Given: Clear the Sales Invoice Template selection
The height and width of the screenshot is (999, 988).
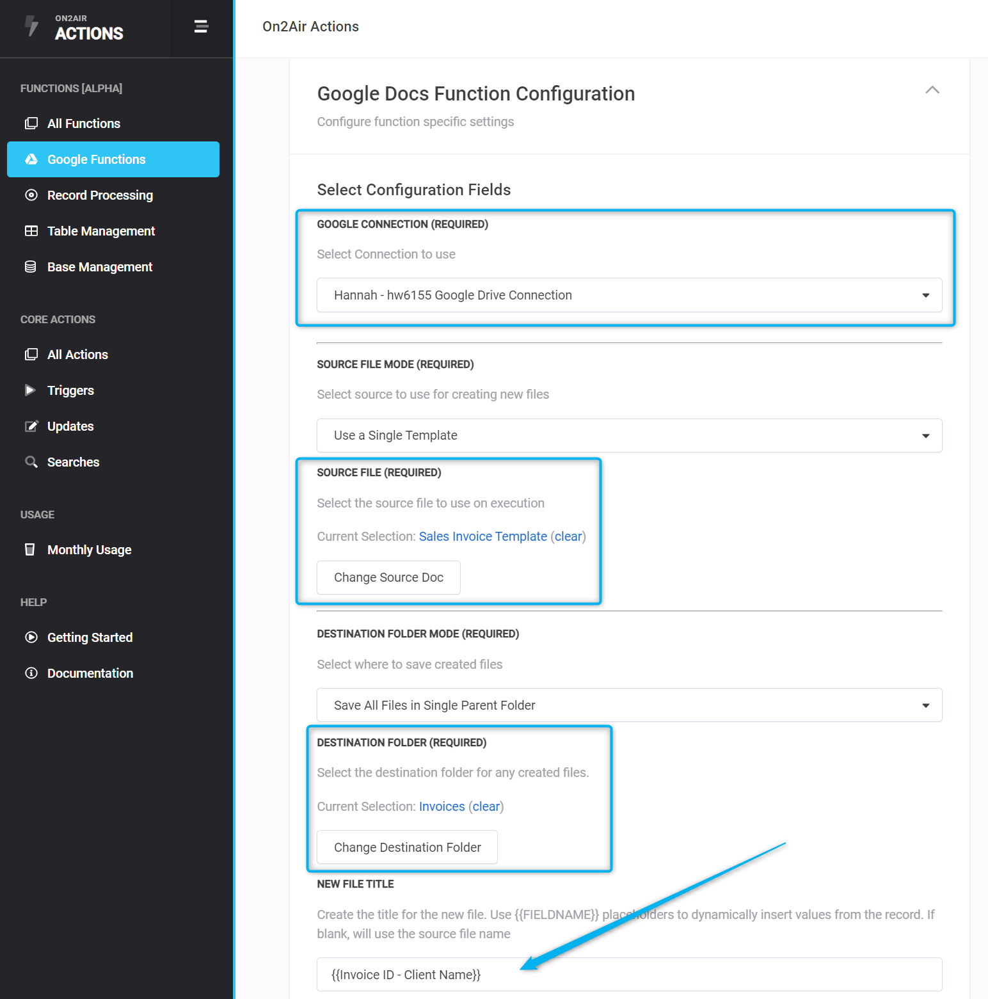Looking at the screenshot, I should coord(568,536).
